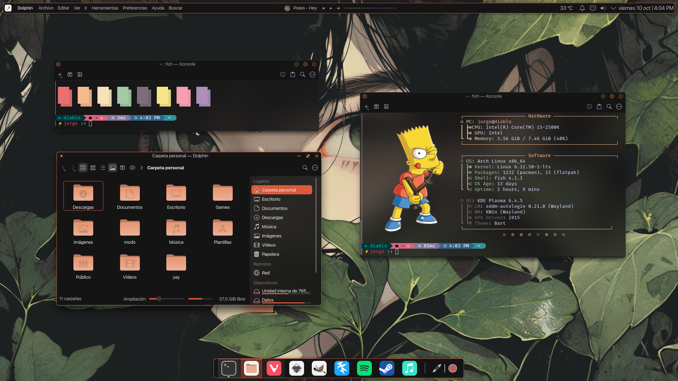Expand the system tray arrow in top panel

pyautogui.click(x=613, y=8)
